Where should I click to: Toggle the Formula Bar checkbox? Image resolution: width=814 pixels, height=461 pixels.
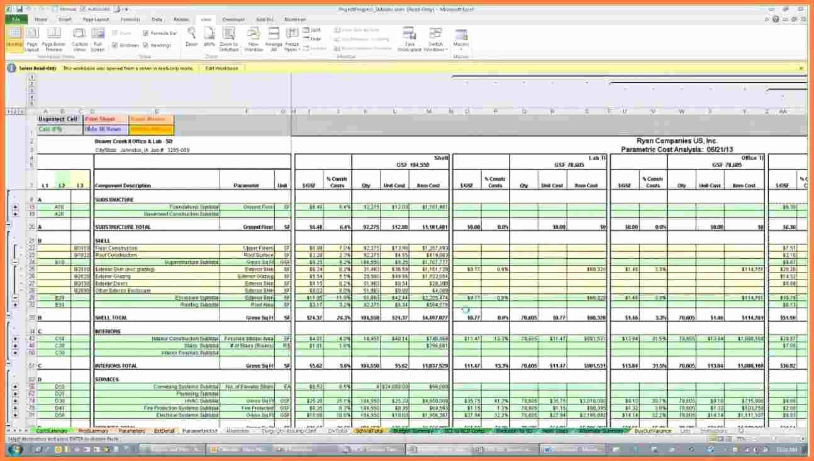146,33
